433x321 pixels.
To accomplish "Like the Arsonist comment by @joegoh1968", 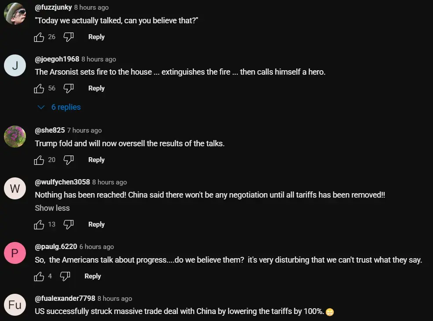I will (39, 89).
